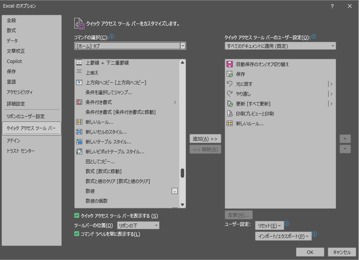Click the 条件付き書式 icon with submenu

point(79,102)
